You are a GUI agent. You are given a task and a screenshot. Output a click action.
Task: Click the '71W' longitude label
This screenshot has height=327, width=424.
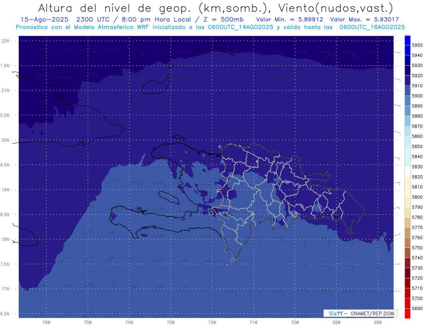(253, 322)
